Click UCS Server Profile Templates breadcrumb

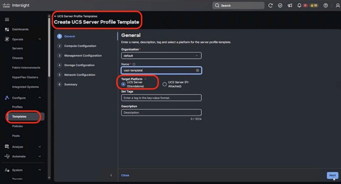click(77, 16)
